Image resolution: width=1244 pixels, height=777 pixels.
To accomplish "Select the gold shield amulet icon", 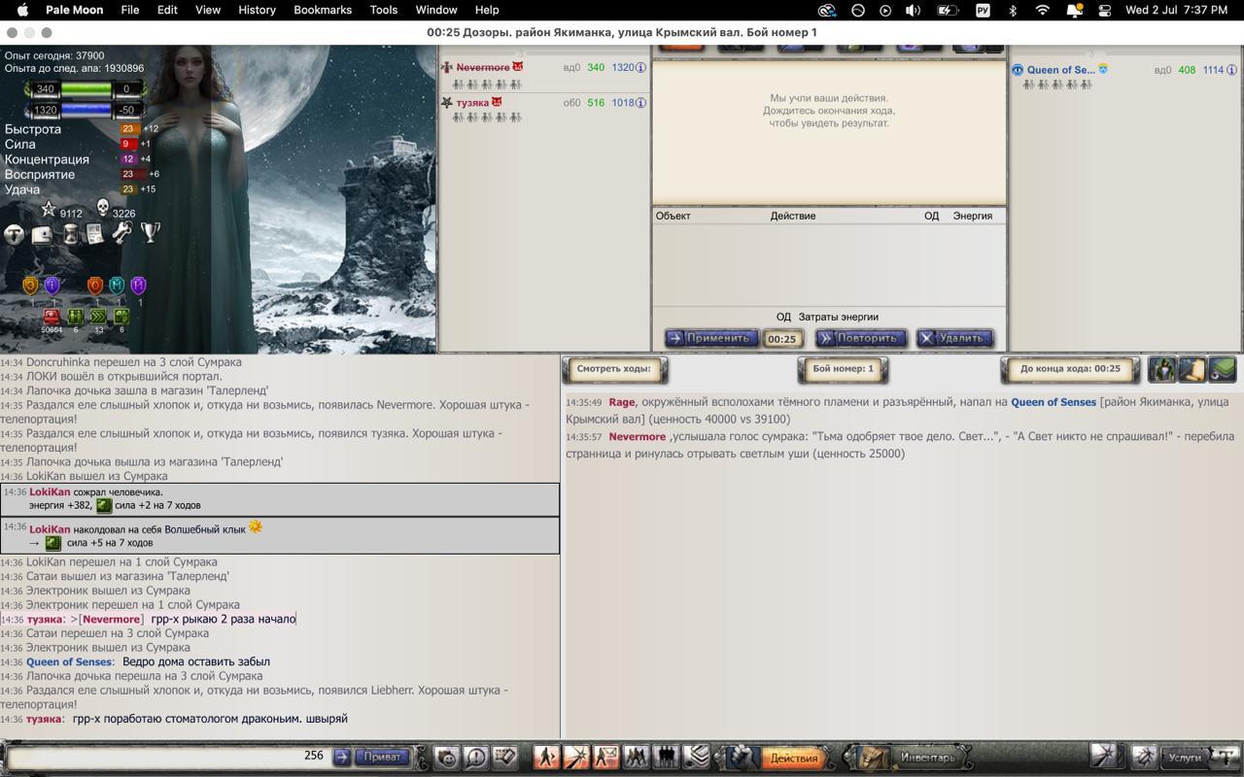I will [30, 286].
